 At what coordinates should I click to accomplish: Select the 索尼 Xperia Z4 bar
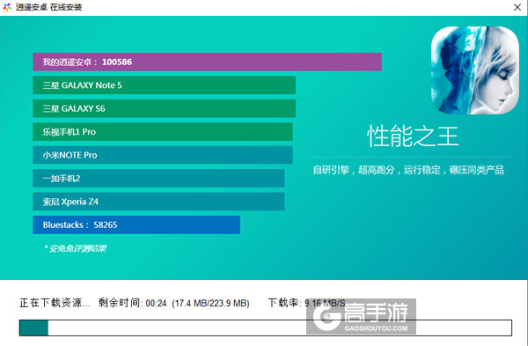[158, 202]
